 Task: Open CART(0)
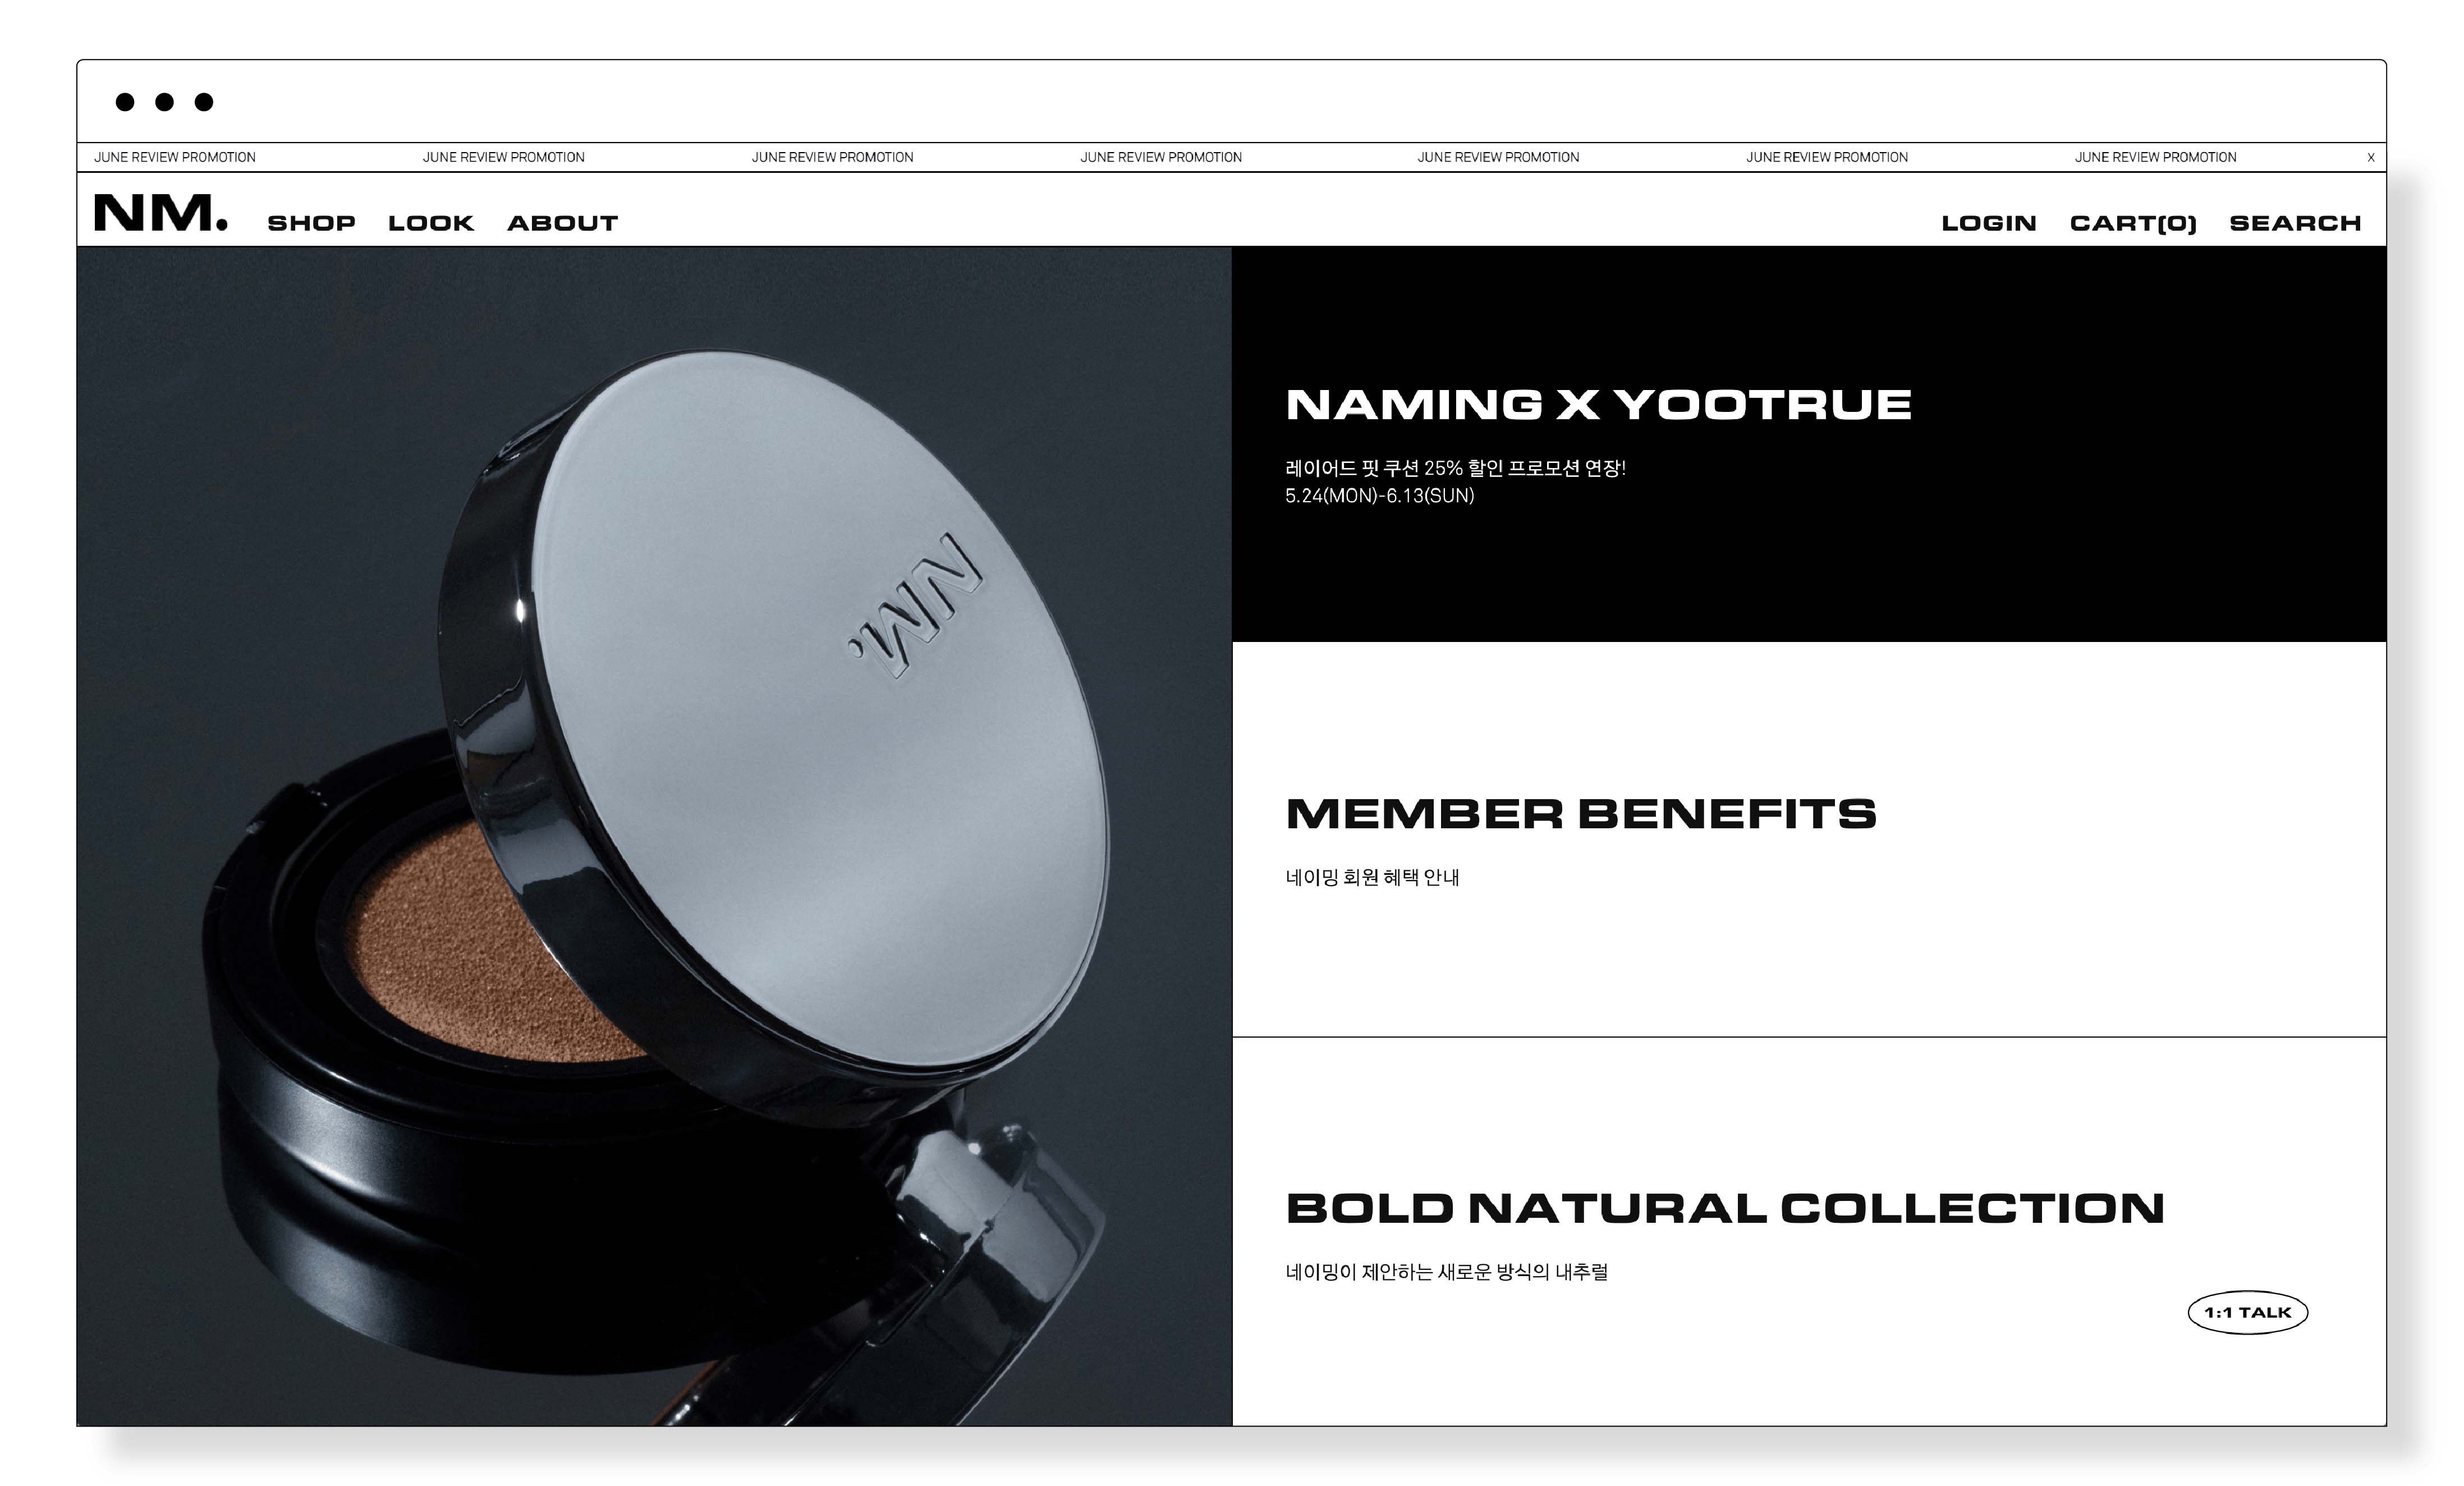coord(2133,223)
